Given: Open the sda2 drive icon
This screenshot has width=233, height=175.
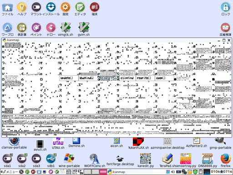Looking at the screenshot, I should tap(22, 159).
